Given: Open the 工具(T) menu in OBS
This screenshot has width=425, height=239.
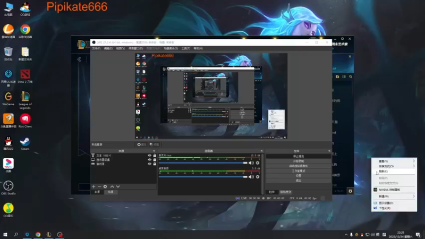Looking at the screenshot, I should point(185,48).
